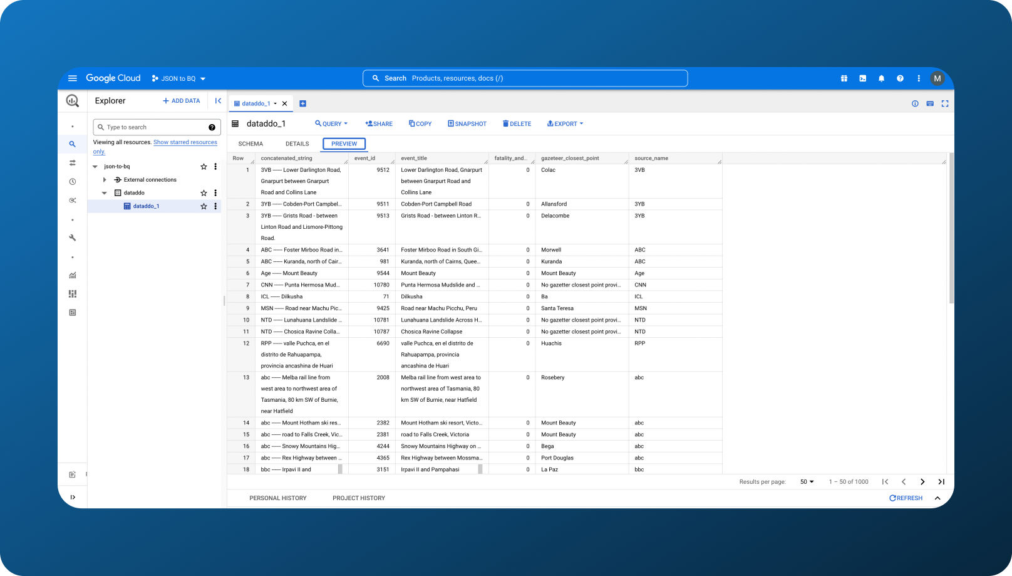The width and height of the screenshot is (1012, 576).
Task: Star the dataddo dataset
Action: click(x=204, y=192)
